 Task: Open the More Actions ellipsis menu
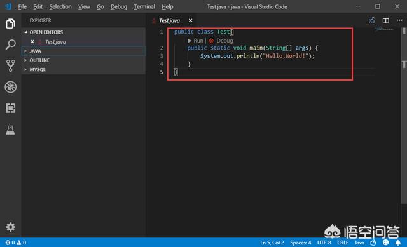click(399, 20)
